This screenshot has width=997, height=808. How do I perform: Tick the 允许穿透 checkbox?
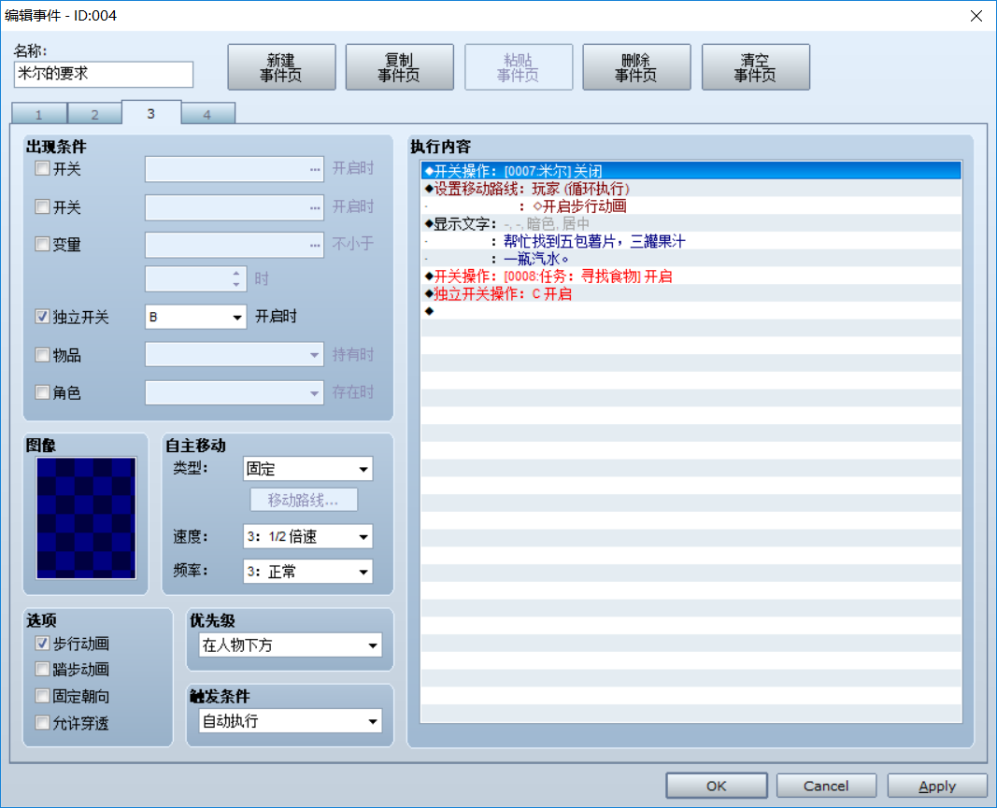point(43,722)
